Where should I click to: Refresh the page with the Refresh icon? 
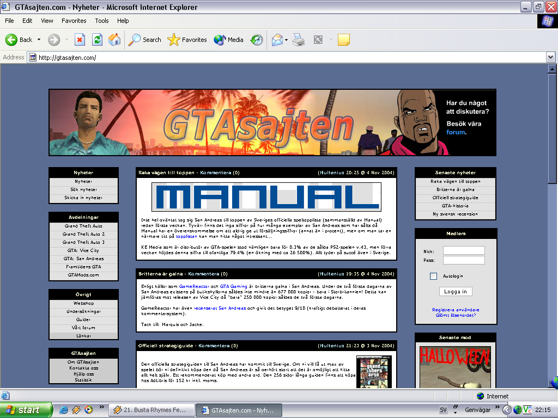click(97, 39)
